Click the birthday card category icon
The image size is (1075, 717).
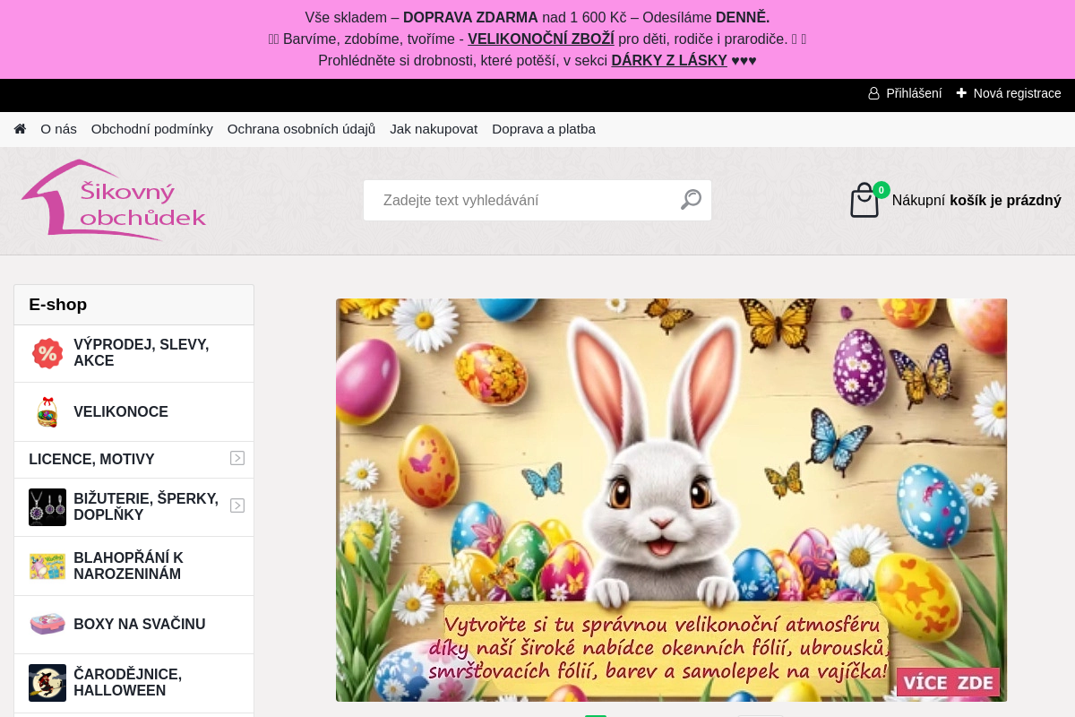(47, 566)
